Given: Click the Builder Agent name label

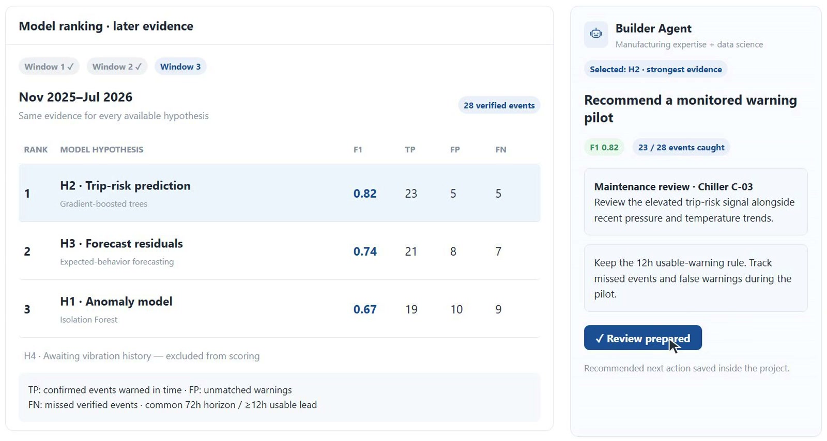Looking at the screenshot, I should 653,28.
